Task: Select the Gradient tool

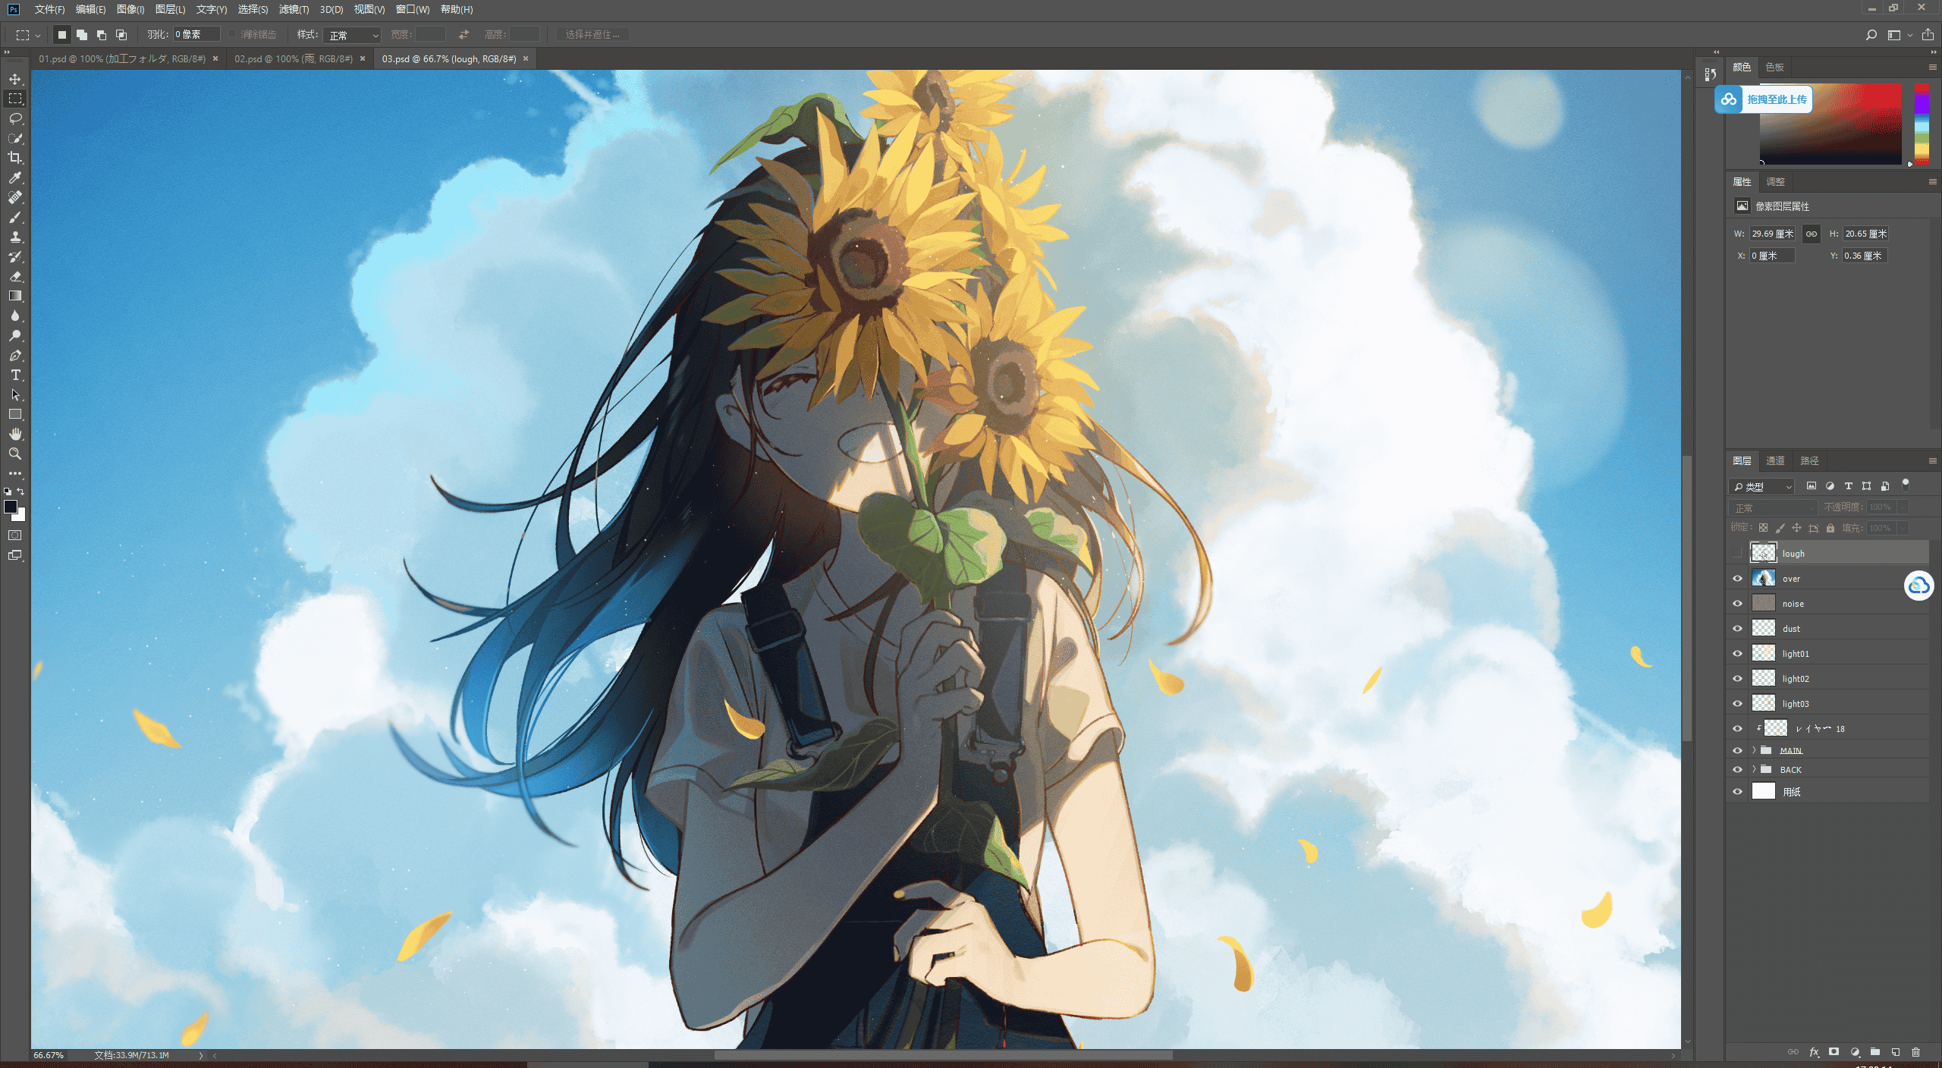Action: coord(15,296)
